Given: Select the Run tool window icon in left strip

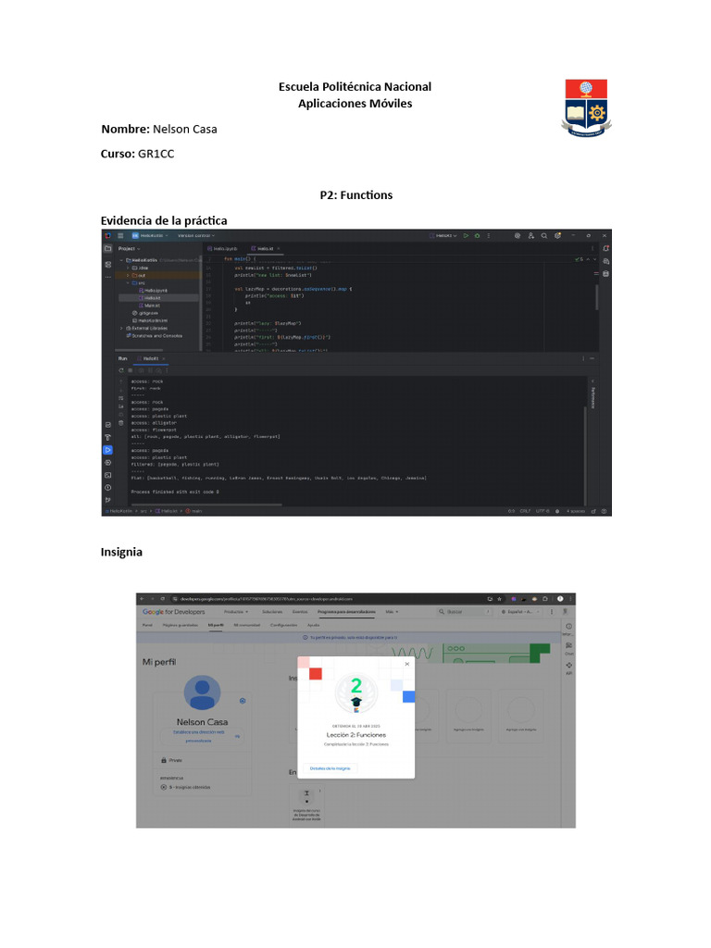Looking at the screenshot, I should point(107,450).
